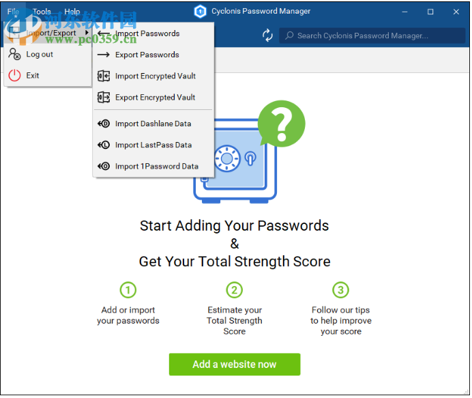Screen dimensions: 472x398
Task: Select Log out from File menu
Action: pos(48,54)
